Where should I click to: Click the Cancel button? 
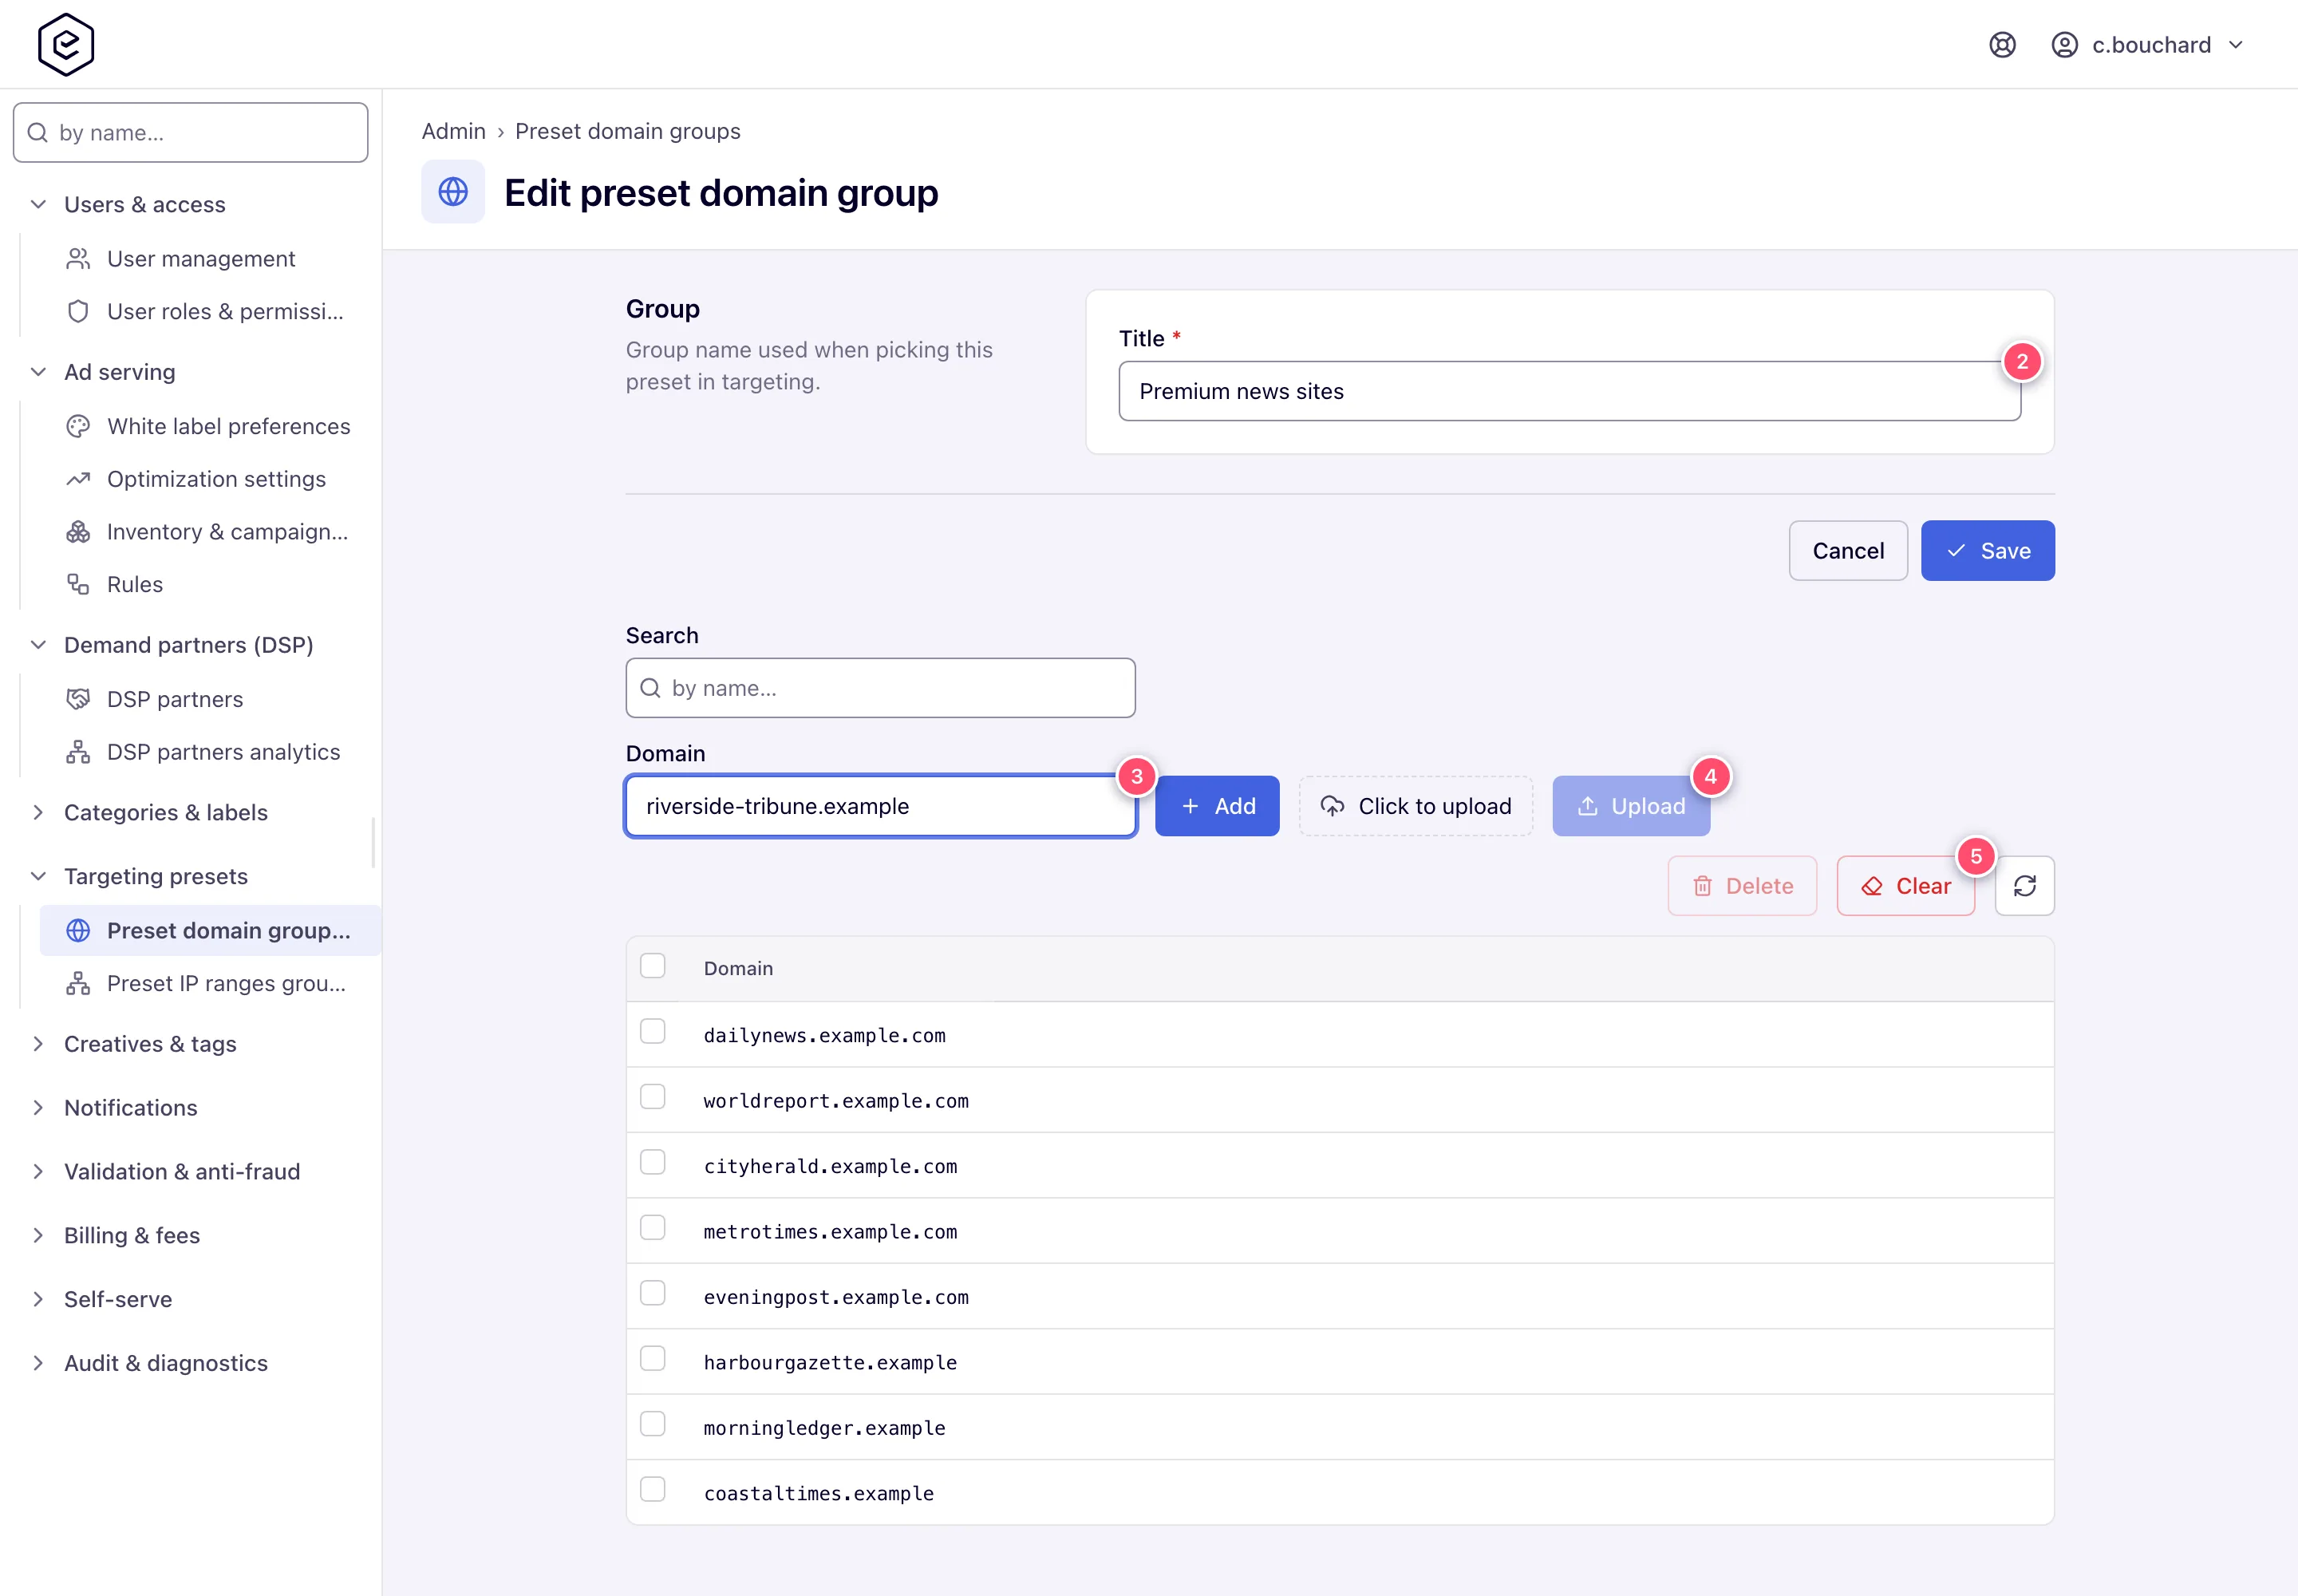(1848, 551)
